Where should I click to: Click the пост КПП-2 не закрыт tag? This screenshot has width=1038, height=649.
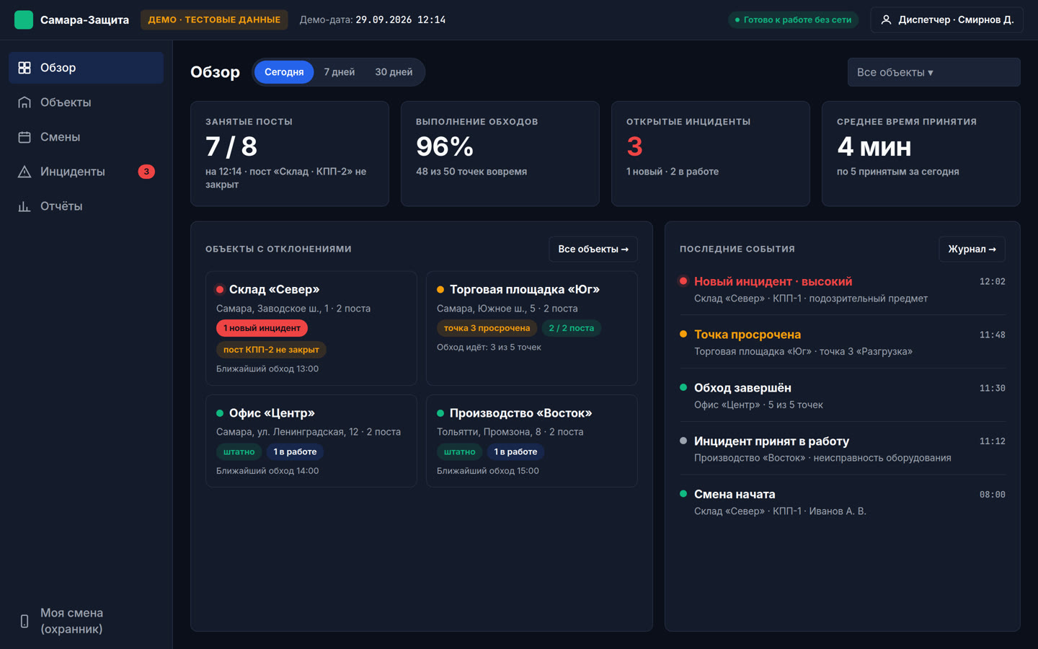pyautogui.click(x=271, y=350)
